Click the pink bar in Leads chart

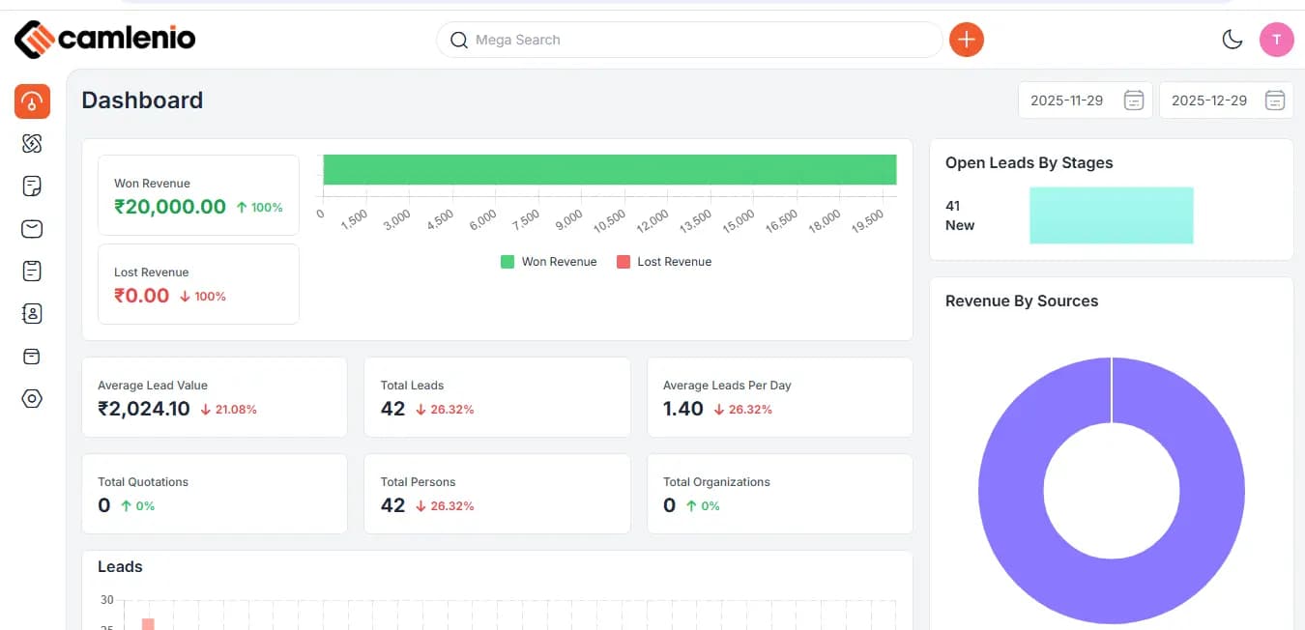click(148, 624)
